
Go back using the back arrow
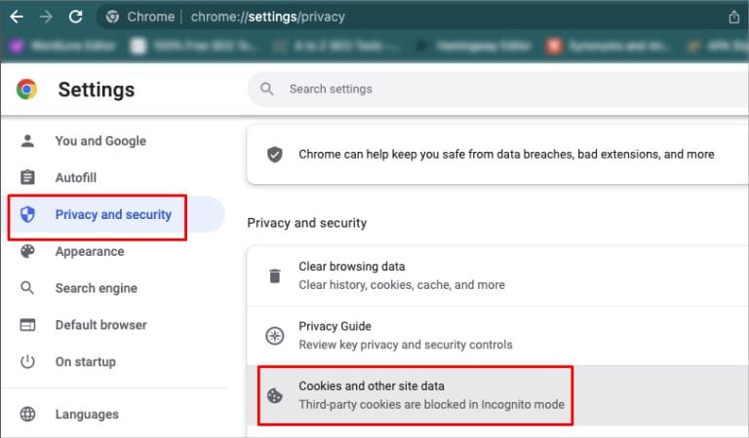click(x=17, y=17)
